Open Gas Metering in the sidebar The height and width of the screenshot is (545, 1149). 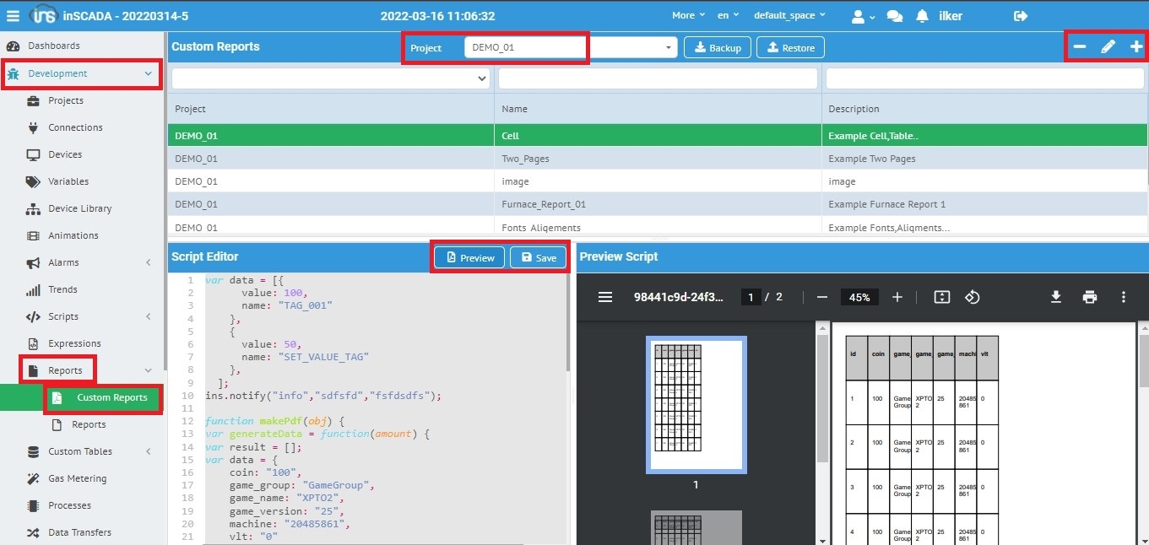[x=77, y=478]
